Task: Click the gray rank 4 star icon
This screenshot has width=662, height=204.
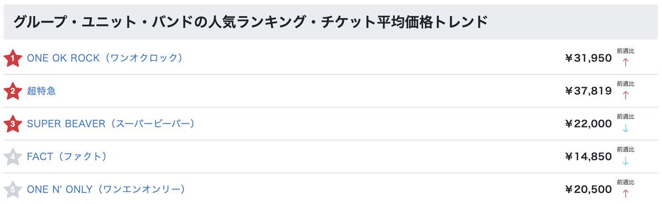Action: pyautogui.click(x=12, y=157)
